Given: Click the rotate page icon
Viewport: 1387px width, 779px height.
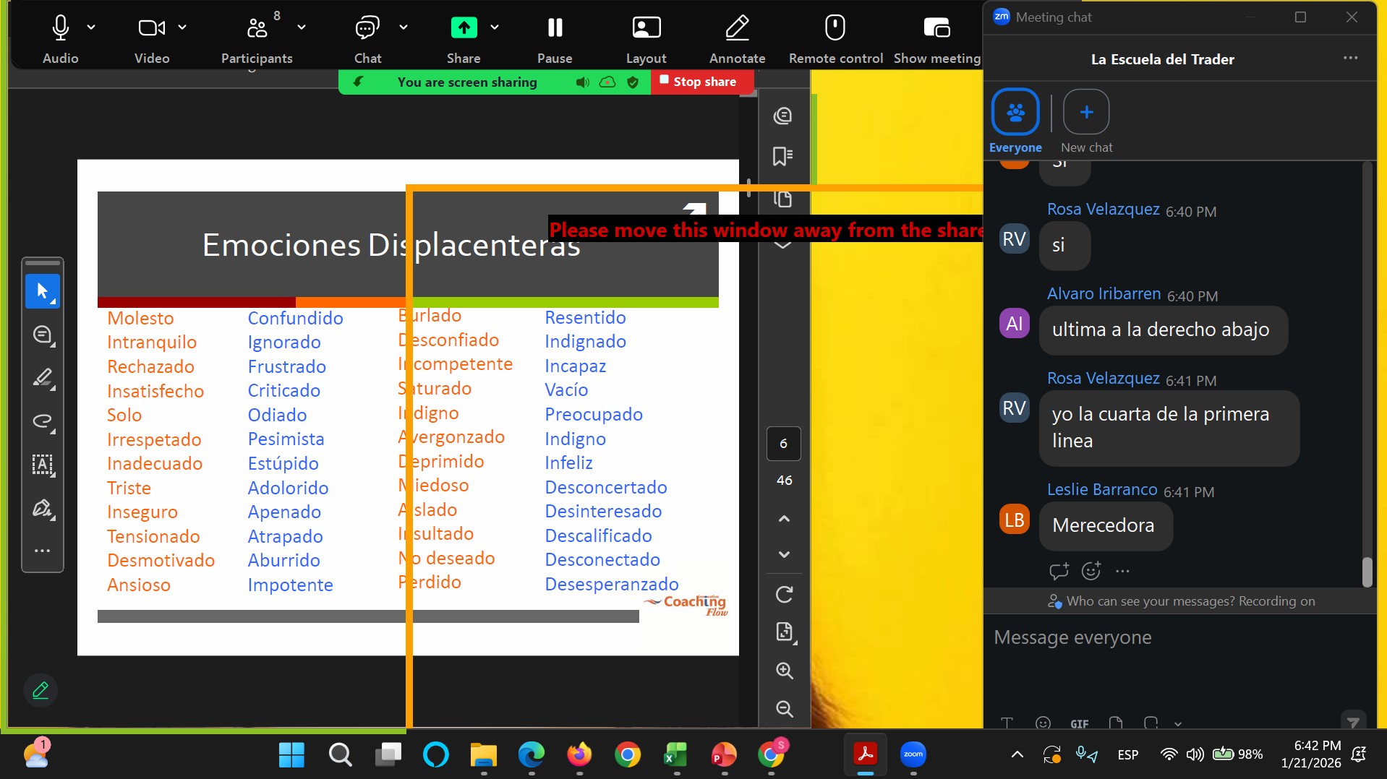Looking at the screenshot, I should coord(784,594).
